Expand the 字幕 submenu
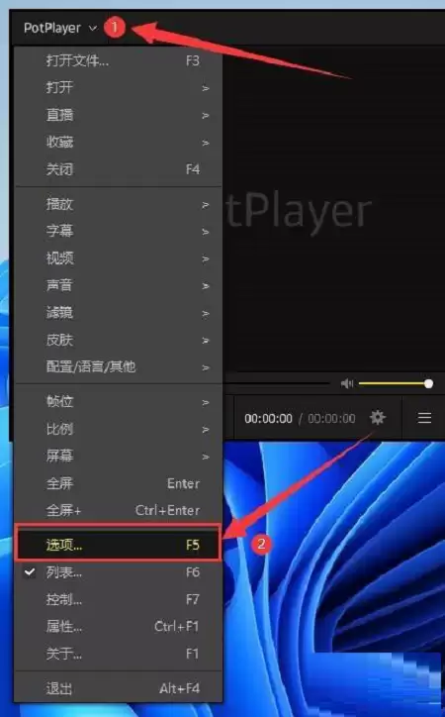Image resolution: width=445 pixels, height=717 pixels. coord(119,231)
